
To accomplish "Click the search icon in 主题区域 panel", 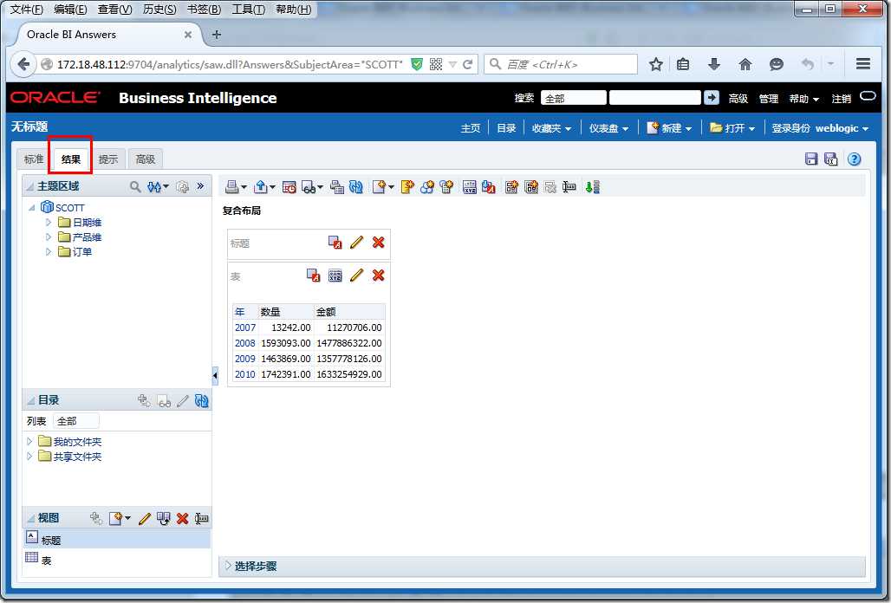I will click(135, 186).
